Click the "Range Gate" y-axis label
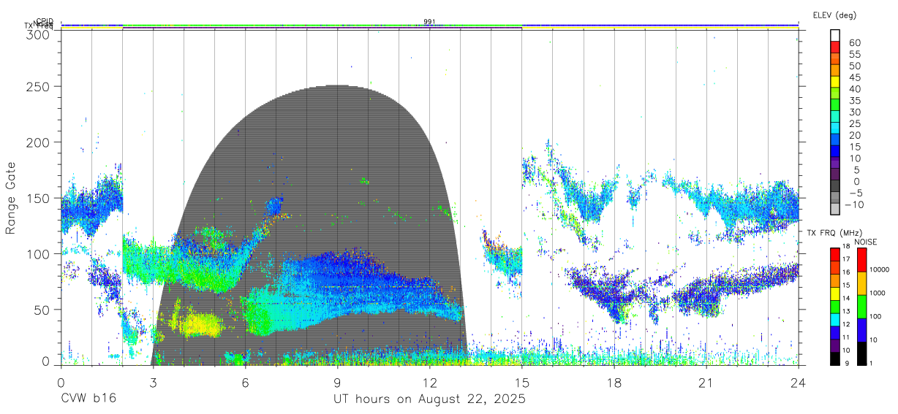898x414 pixels. pyautogui.click(x=11, y=197)
